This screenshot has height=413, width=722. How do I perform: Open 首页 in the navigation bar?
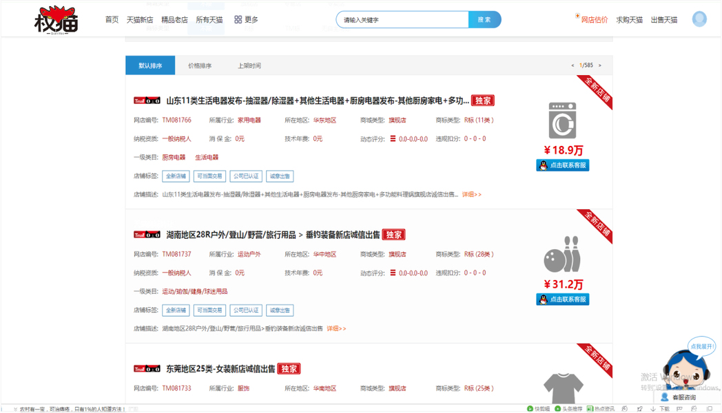[x=112, y=19]
